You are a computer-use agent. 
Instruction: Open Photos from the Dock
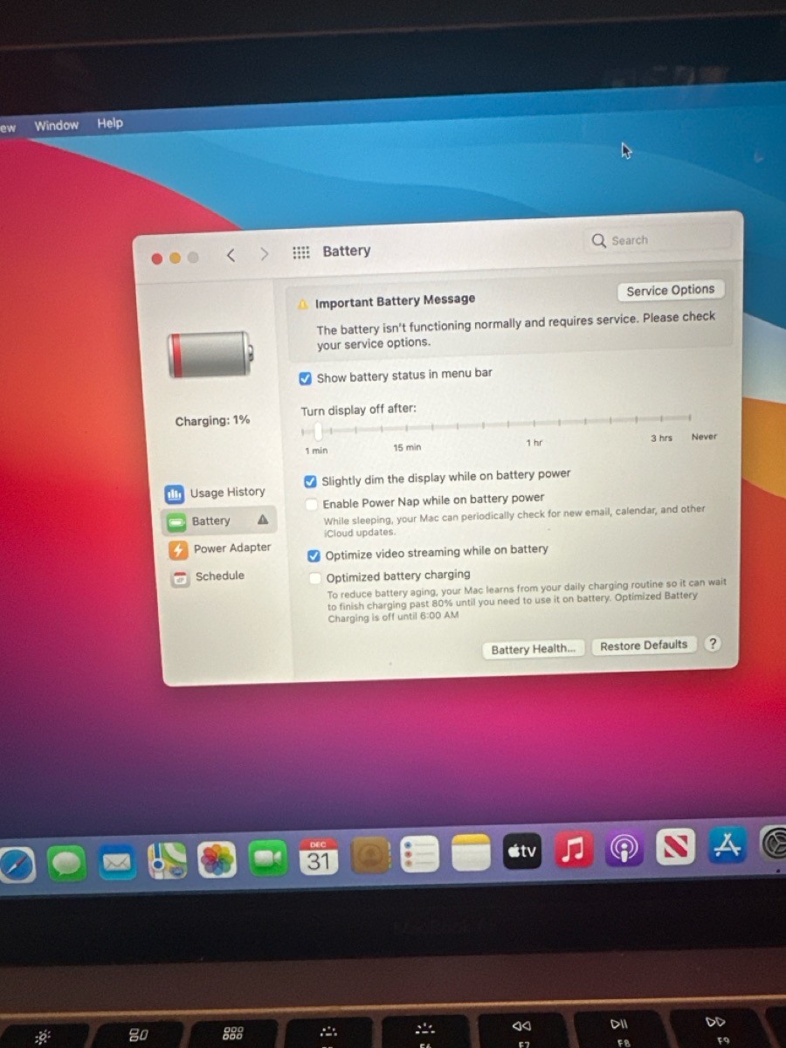coord(217,860)
